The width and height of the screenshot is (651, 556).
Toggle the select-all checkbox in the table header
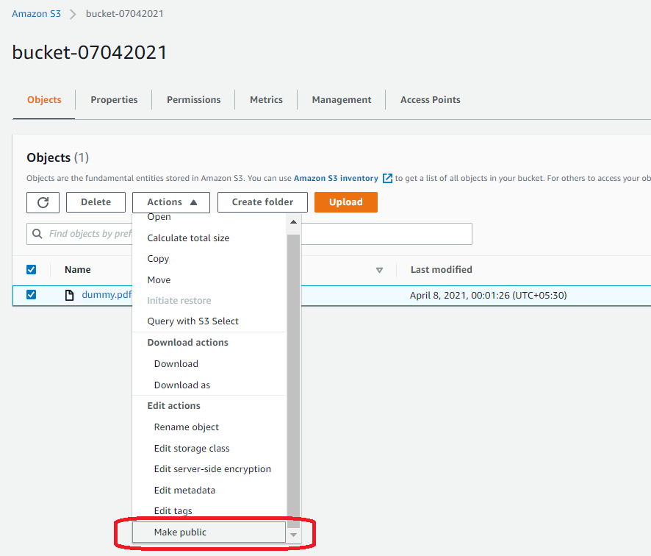[31, 269]
